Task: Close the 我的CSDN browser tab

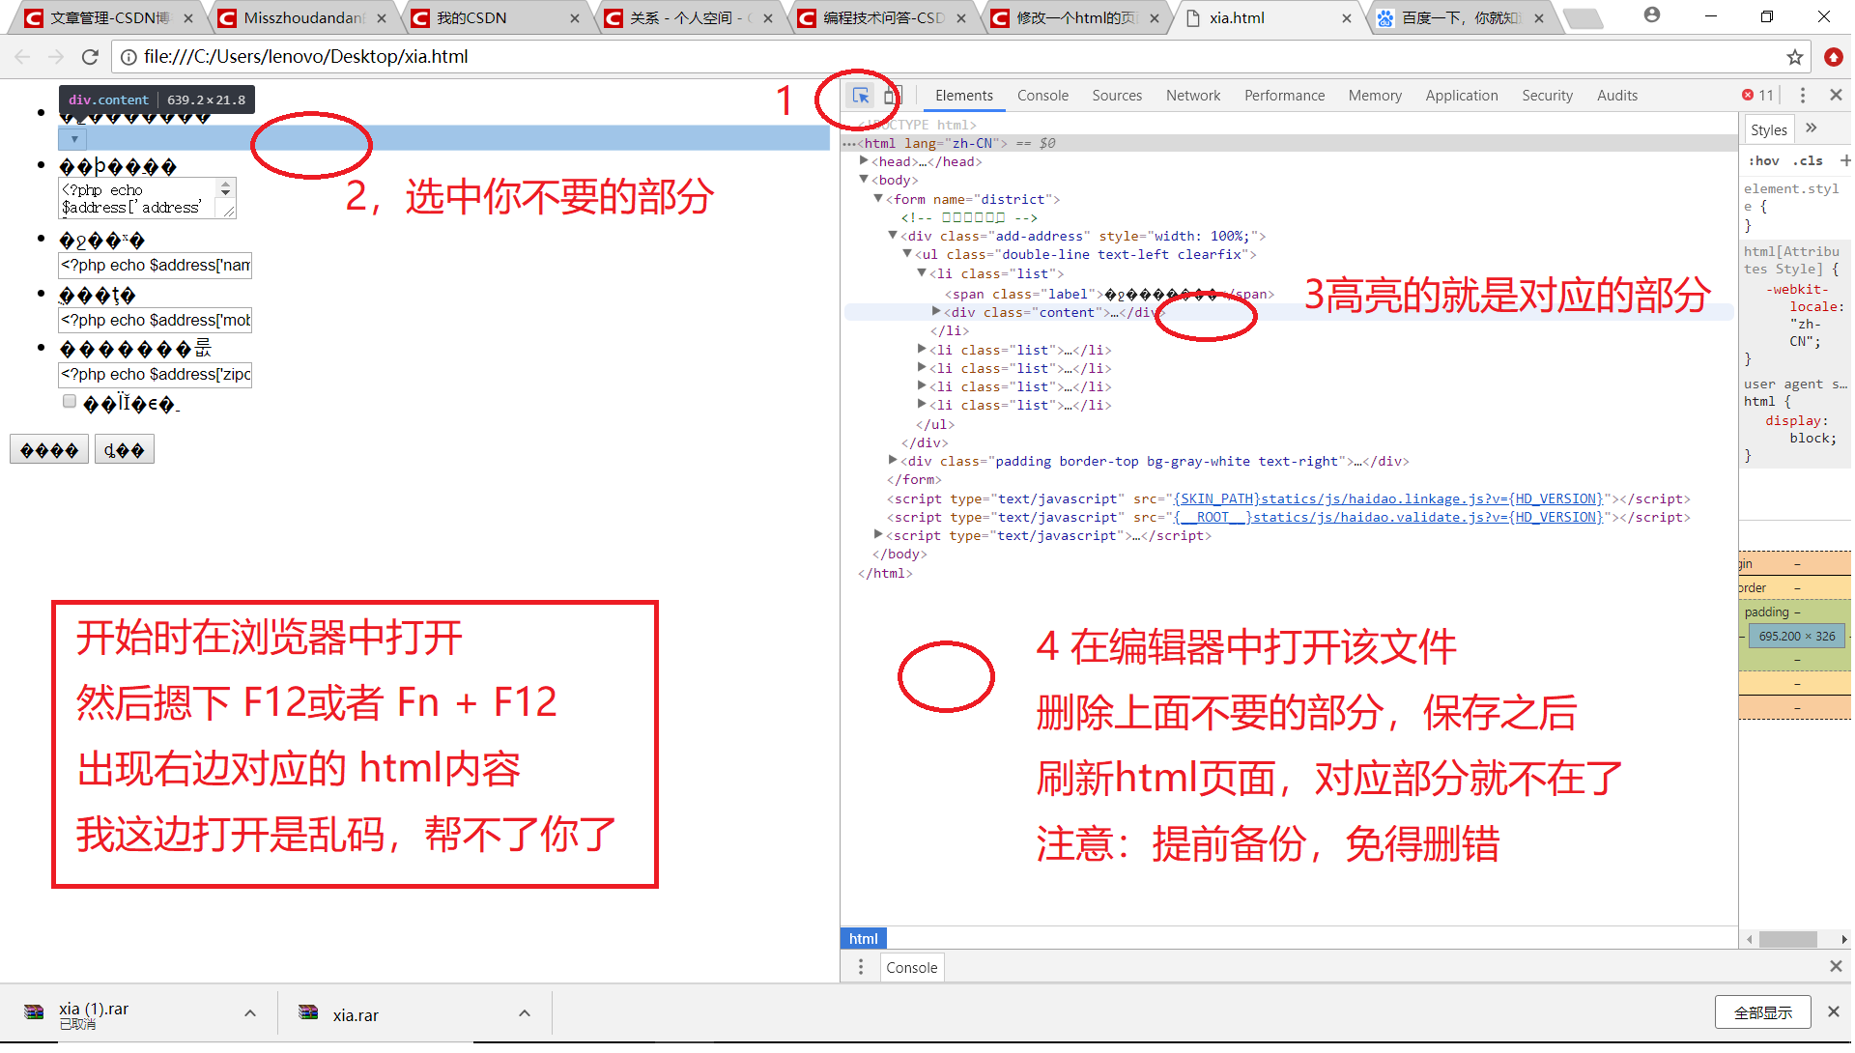Action: 575,18
